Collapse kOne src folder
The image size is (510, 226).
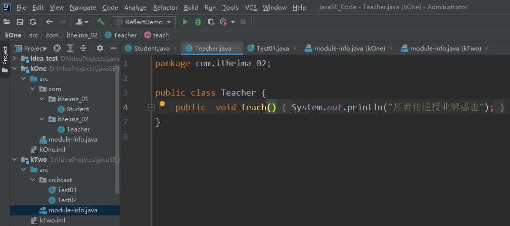coord(23,79)
